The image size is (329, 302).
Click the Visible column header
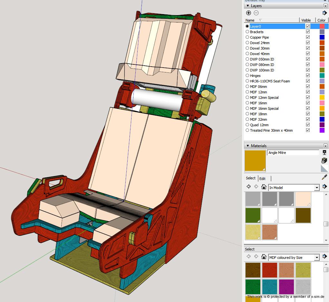(x=306, y=20)
